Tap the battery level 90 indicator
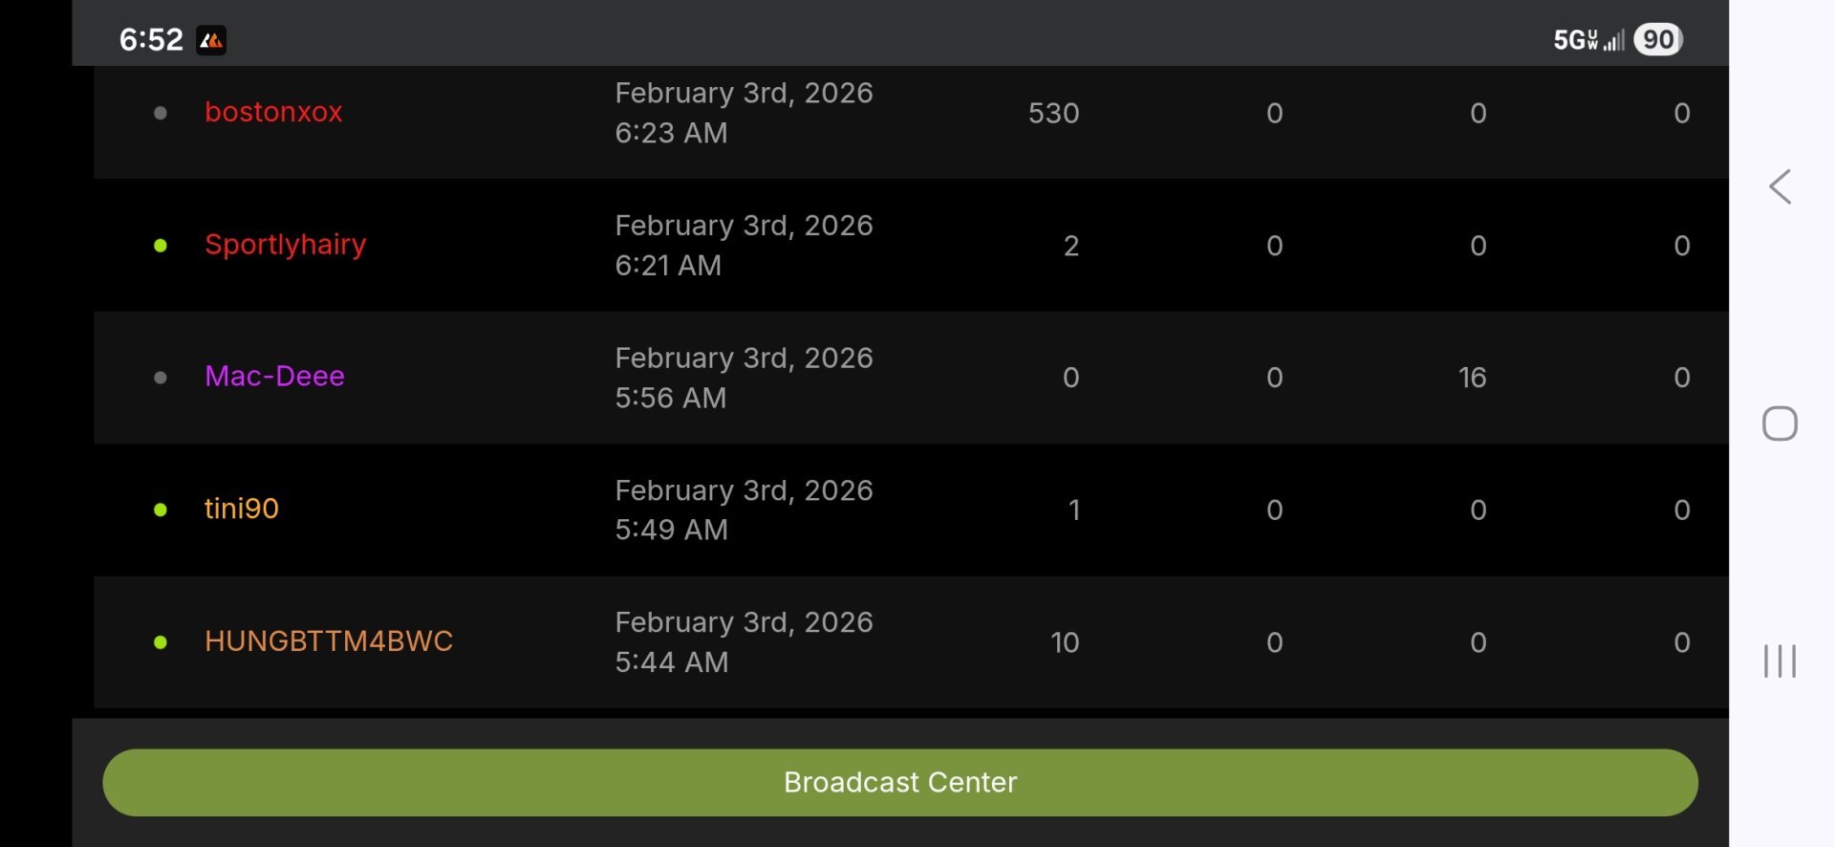Screen dimensions: 1835x847 point(1658,39)
